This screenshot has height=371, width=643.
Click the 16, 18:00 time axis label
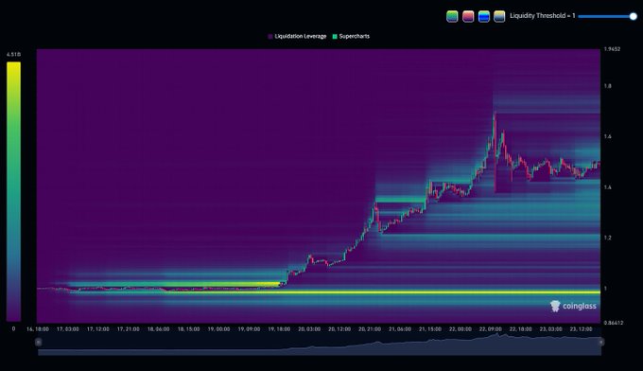point(38,329)
